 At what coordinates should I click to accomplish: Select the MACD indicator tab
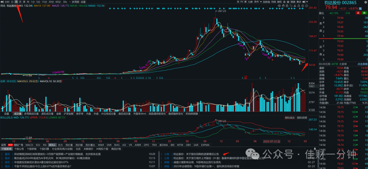[x=30, y=145]
